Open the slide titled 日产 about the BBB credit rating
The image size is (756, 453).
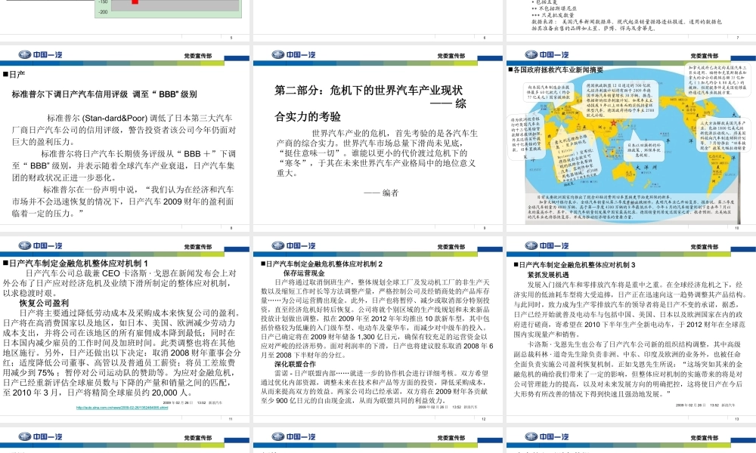[125, 135]
